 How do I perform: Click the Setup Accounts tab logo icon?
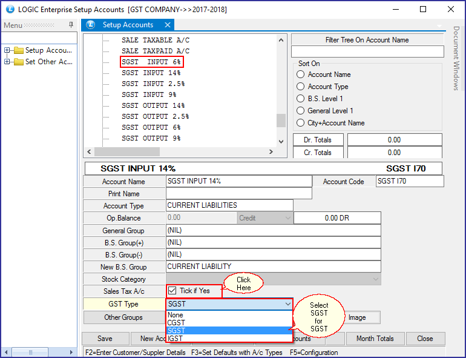[91, 25]
